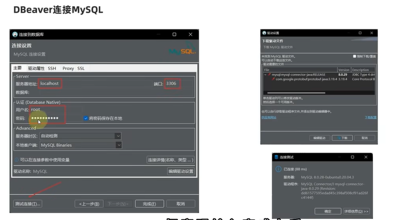The image size is (402, 220).
Task: Click the DBeaver icon in 连接到数据库 title bar
Action: coord(15,34)
